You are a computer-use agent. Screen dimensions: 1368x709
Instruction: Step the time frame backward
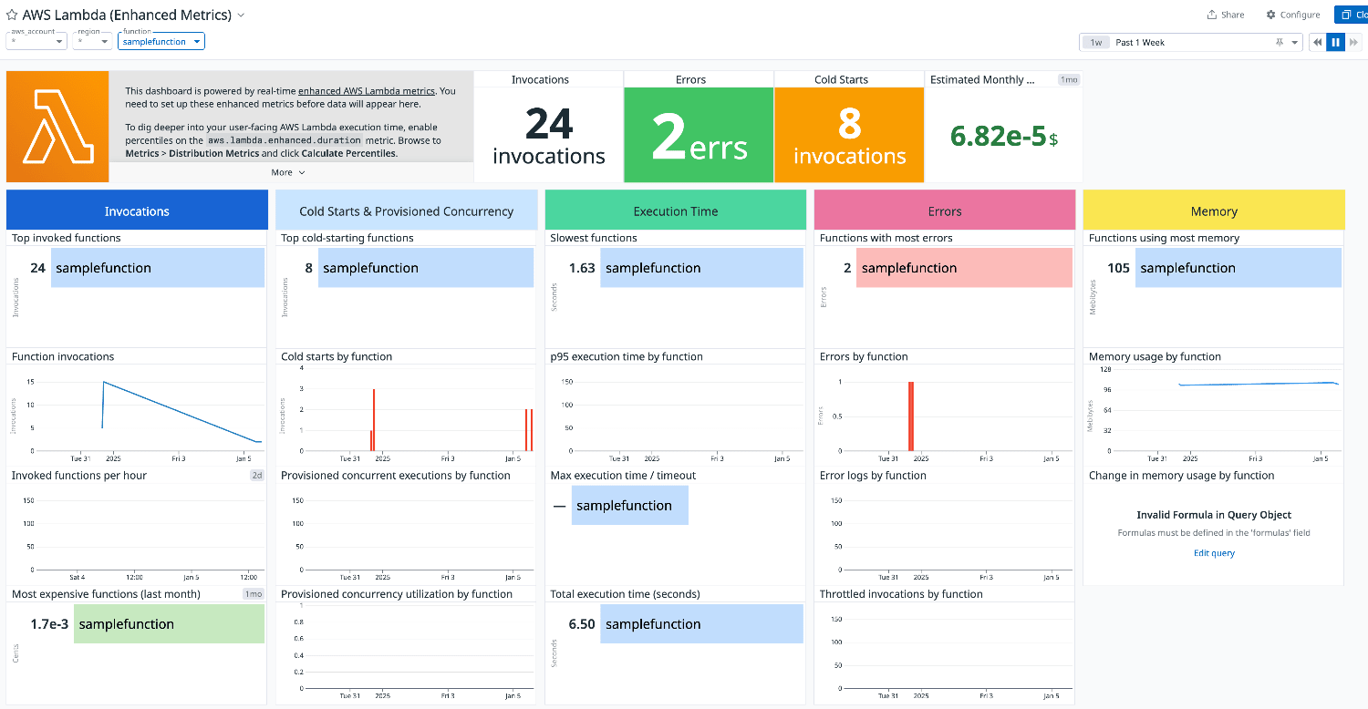pyautogui.click(x=1318, y=42)
